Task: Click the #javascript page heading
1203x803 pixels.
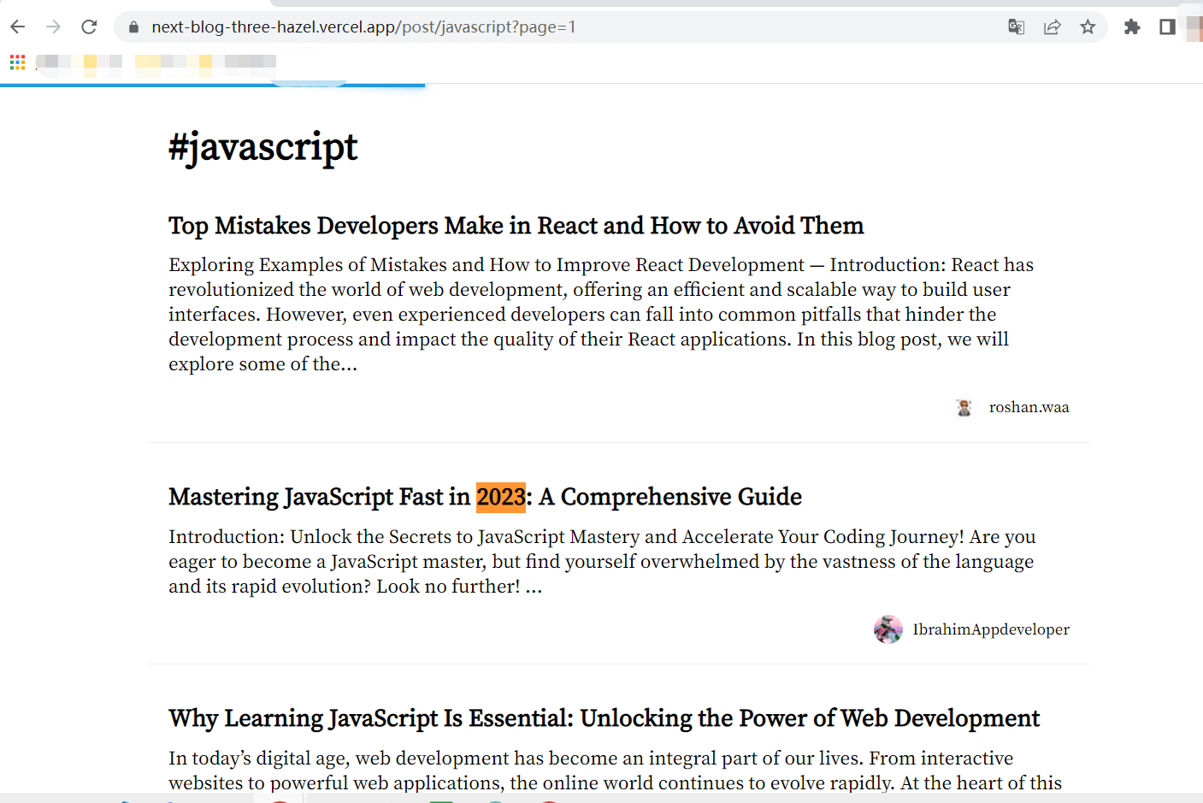Action: click(262, 147)
